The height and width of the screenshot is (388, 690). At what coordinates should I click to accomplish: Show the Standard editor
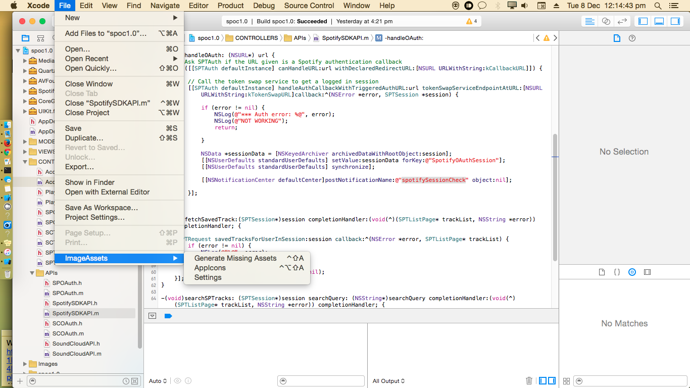pos(589,21)
